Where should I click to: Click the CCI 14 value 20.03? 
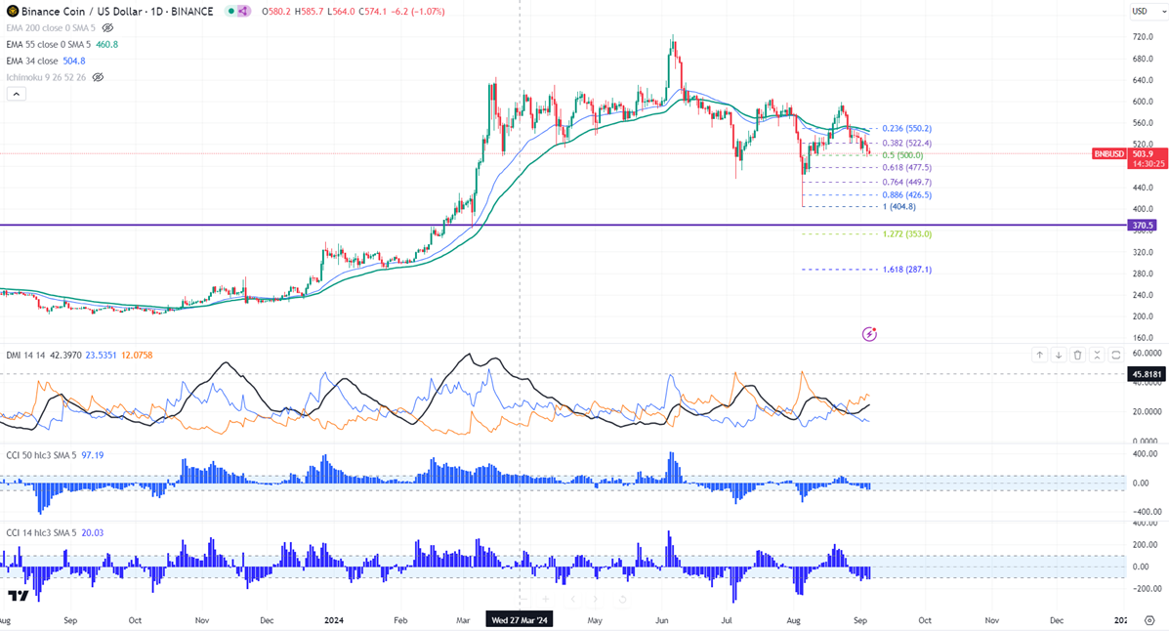93,532
